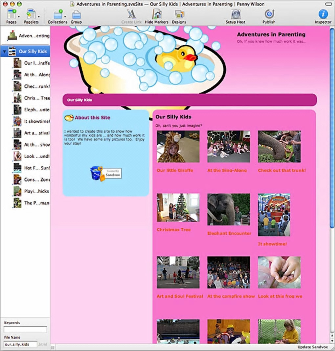Open the Pages dropdown arrow
335x351 pixels.
tap(19, 16)
